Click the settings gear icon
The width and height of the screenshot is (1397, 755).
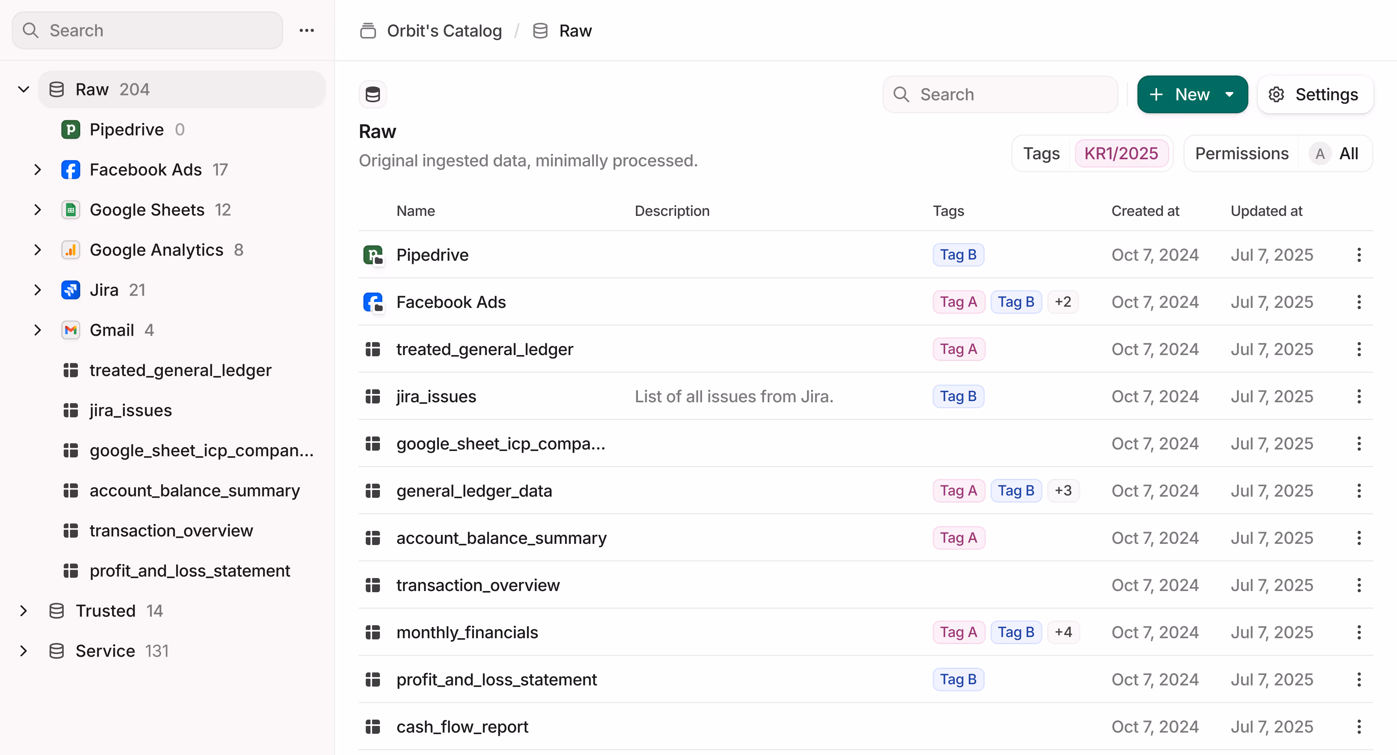pos(1276,94)
